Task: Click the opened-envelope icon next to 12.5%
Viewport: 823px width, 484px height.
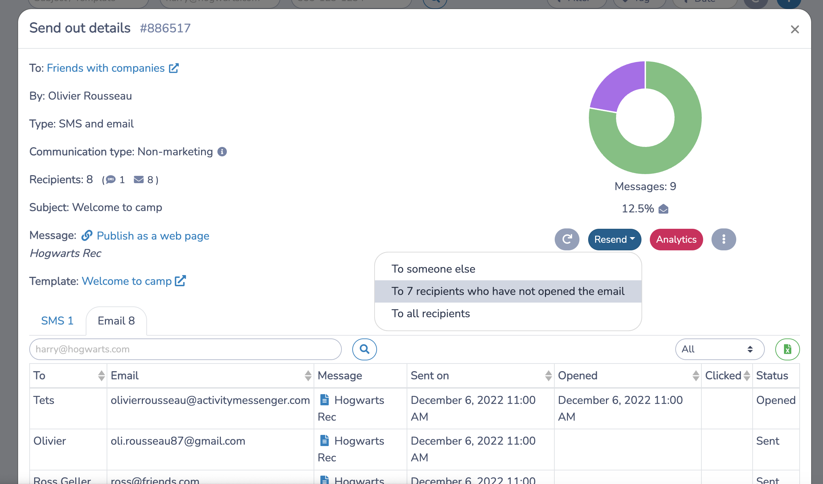Action: pos(663,209)
